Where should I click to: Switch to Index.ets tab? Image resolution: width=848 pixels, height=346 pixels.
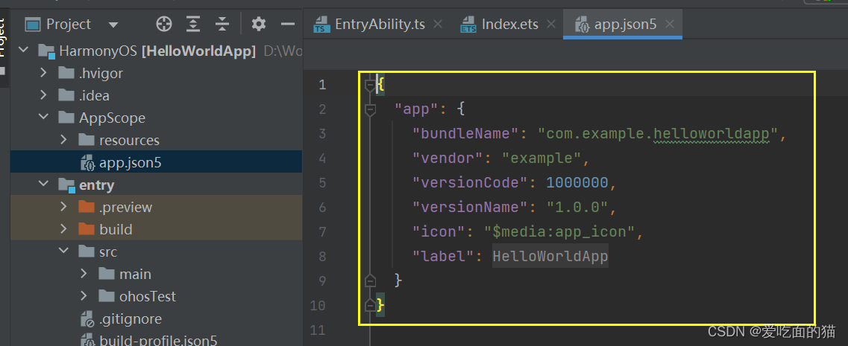(510, 25)
